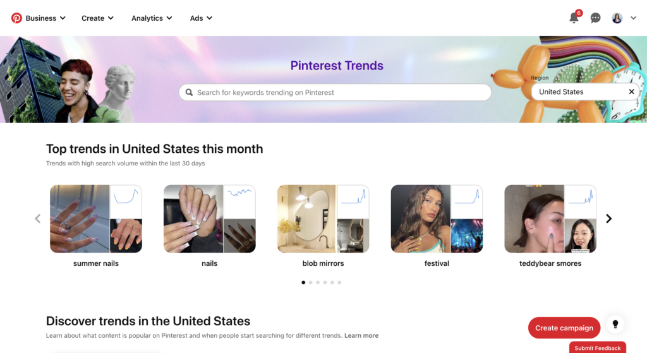Go to previous trends carousel page

pos(37,218)
